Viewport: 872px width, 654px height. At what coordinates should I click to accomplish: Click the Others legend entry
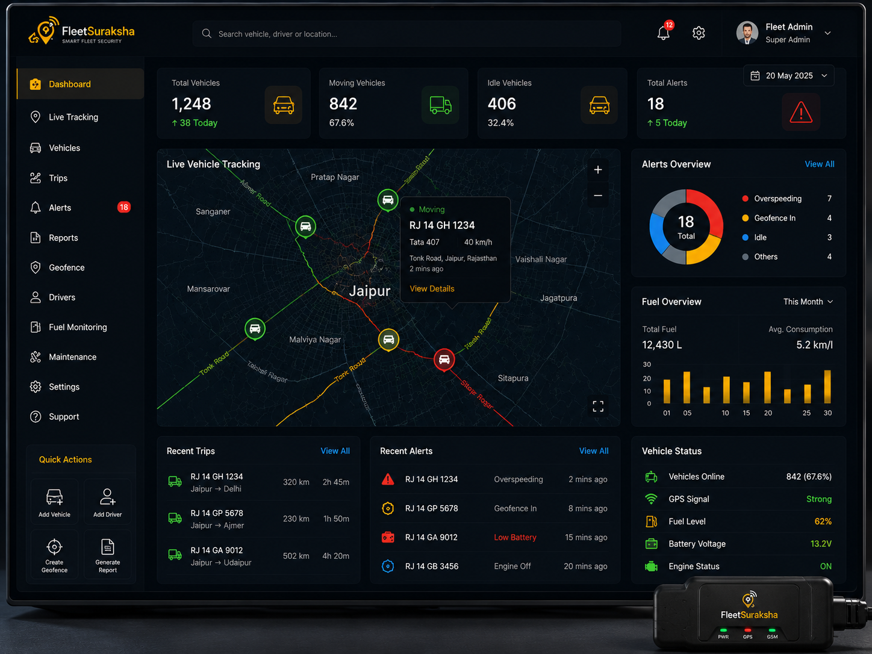(786, 257)
